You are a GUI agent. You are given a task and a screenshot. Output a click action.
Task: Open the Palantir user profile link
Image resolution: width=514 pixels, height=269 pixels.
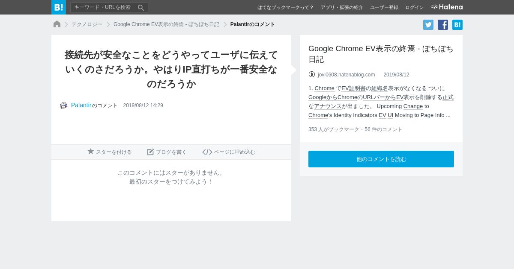[81, 105]
